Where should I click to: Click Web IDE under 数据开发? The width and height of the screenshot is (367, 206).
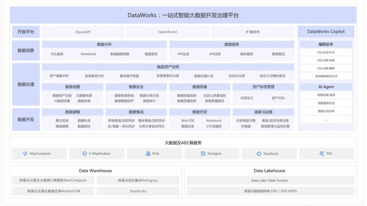coord(188,120)
